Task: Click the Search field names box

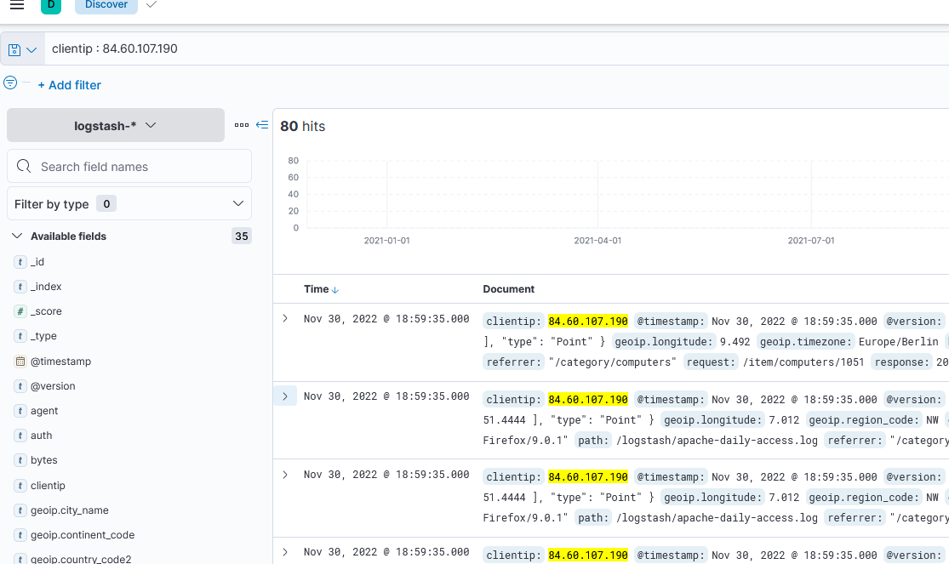Action: 129,167
